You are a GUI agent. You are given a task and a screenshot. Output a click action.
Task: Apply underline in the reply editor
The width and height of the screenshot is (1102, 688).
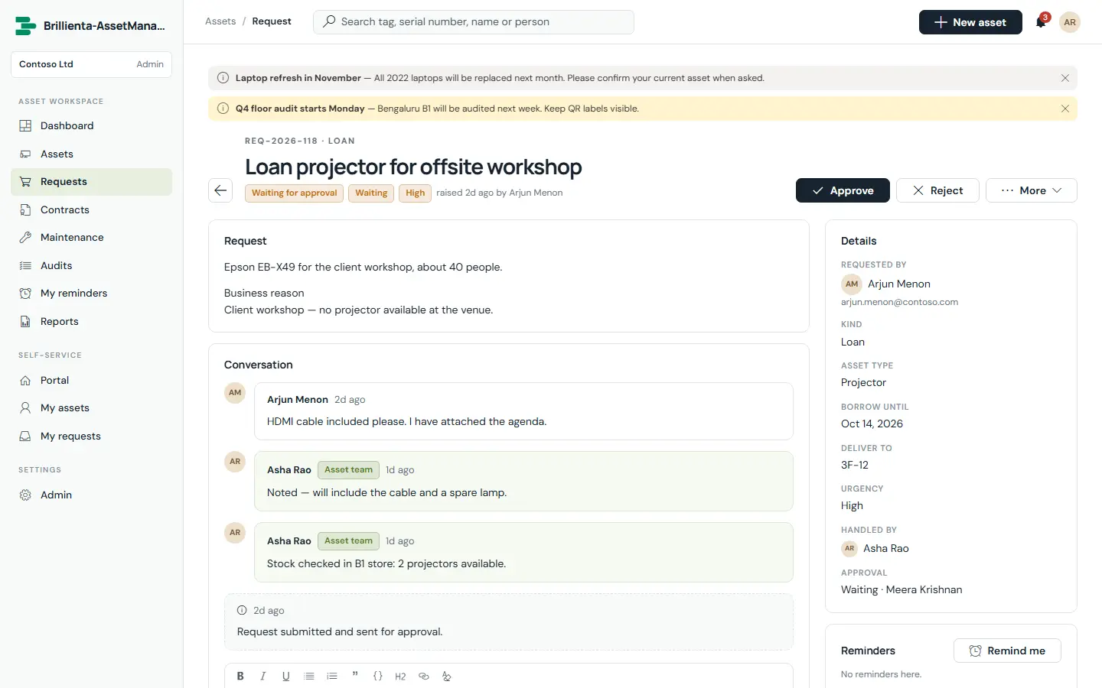[x=286, y=676]
